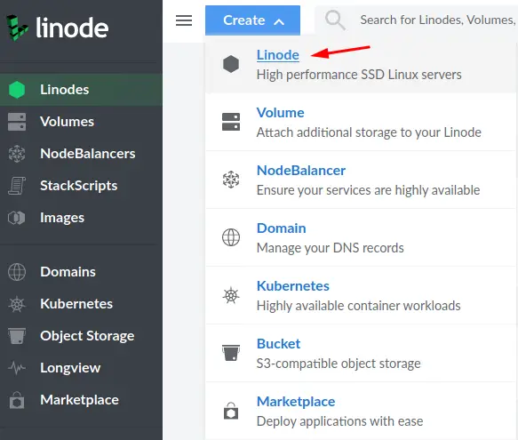Screen dimensions: 518x440
Task: Click the bag icon beside Marketplace option
Action: pyautogui.click(x=231, y=411)
